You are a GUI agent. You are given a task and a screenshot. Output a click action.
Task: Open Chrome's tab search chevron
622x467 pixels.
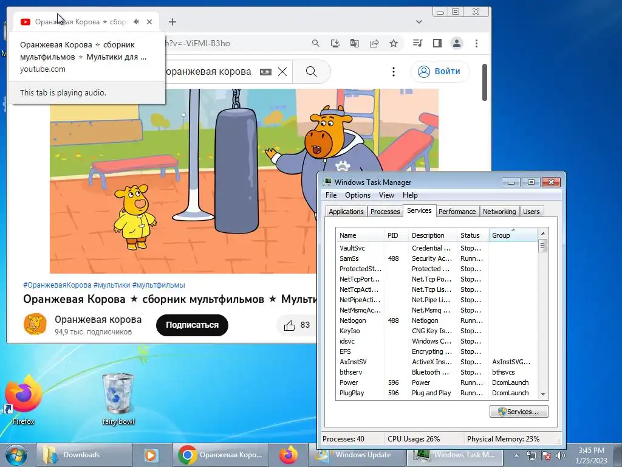pos(419,22)
